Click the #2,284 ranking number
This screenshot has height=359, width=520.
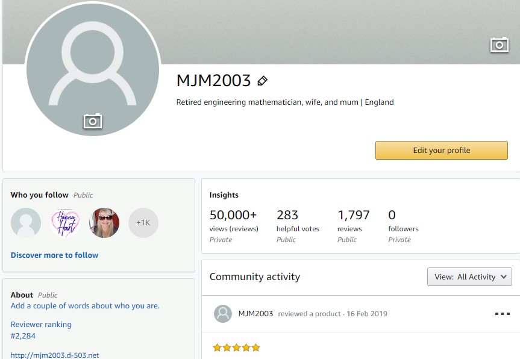pyautogui.click(x=23, y=336)
